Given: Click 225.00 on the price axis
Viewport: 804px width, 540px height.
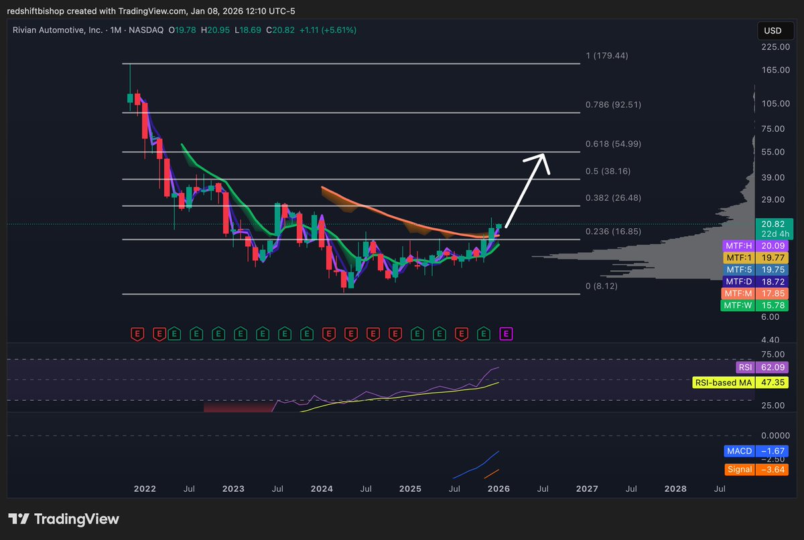Looking at the screenshot, I should pyautogui.click(x=775, y=46).
